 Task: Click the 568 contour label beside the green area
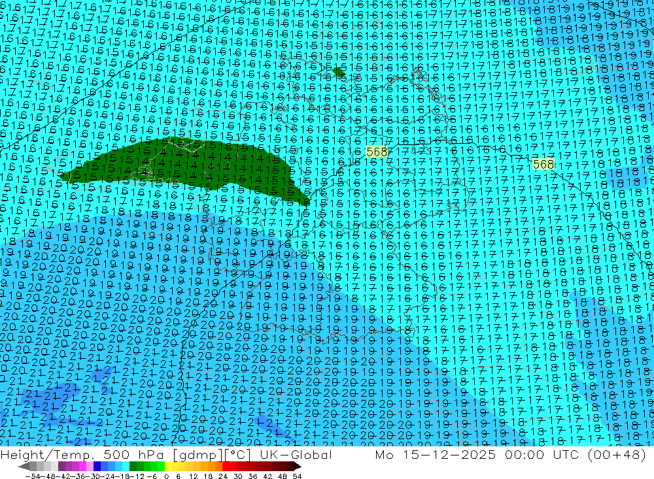[377, 152]
